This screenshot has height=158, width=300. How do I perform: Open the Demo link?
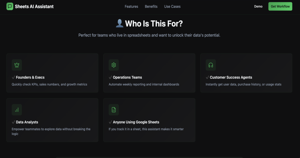(x=258, y=7)
